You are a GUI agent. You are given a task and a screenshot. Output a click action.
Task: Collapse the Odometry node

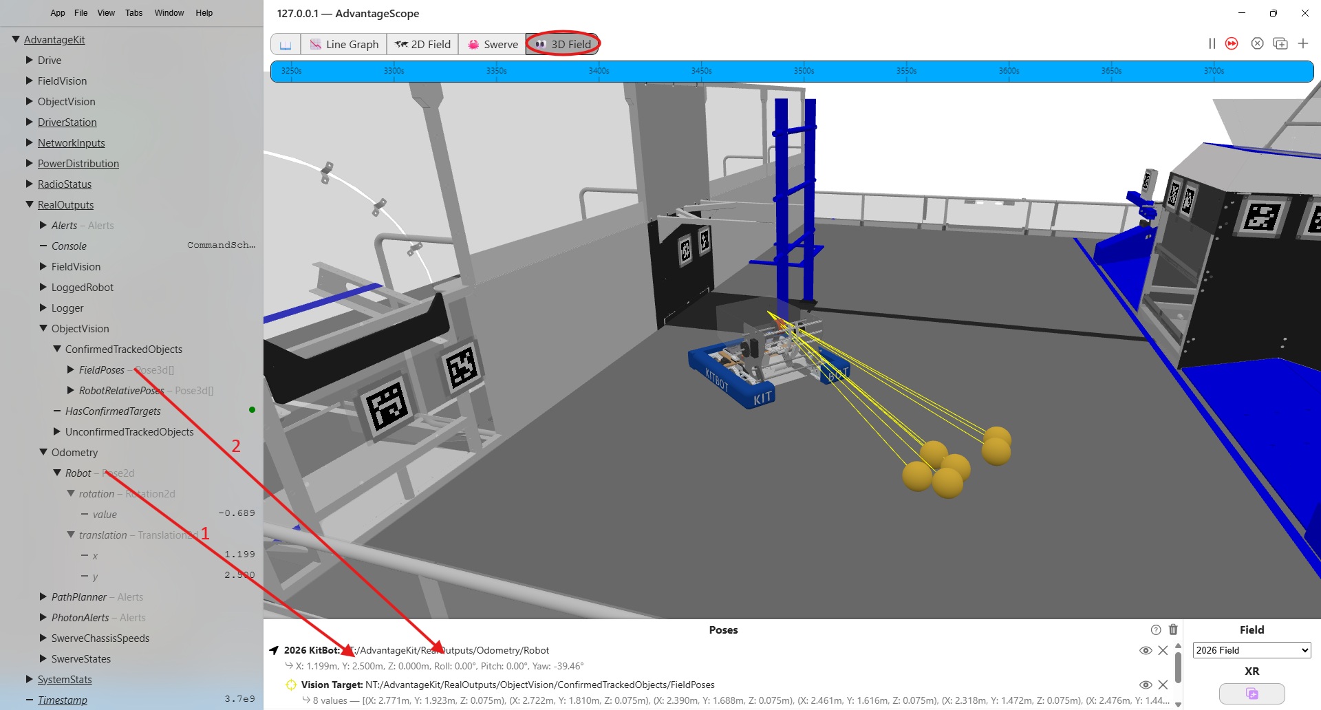coord(43,452)
